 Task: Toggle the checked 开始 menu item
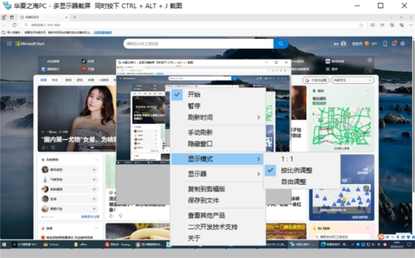point(219,95)
